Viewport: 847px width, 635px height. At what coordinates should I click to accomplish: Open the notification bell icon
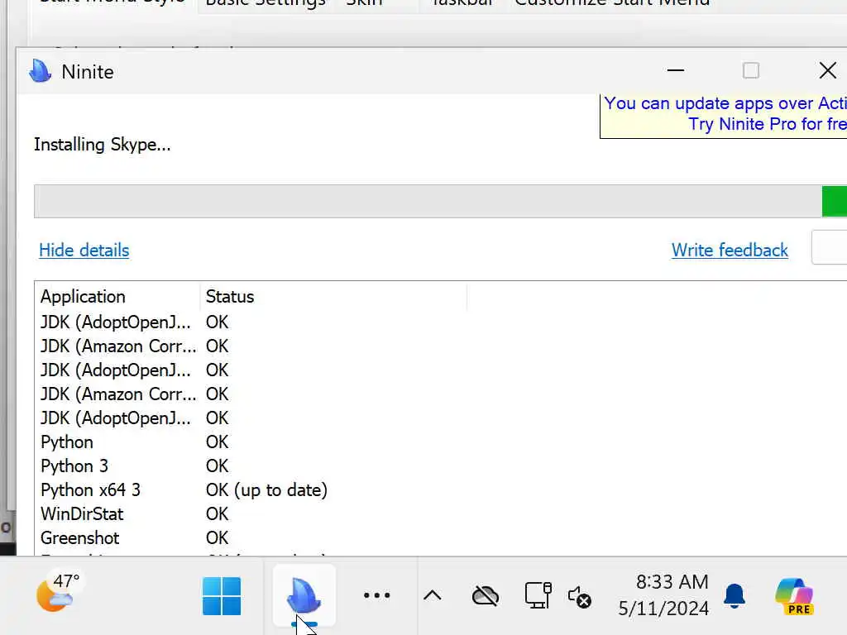pyautogui.click(x=735, y=595)
